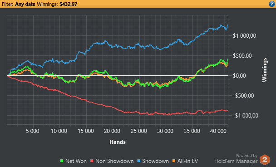Click the -$1 000,00 axis label
The image size is (276, 167).
click(246, 116)
